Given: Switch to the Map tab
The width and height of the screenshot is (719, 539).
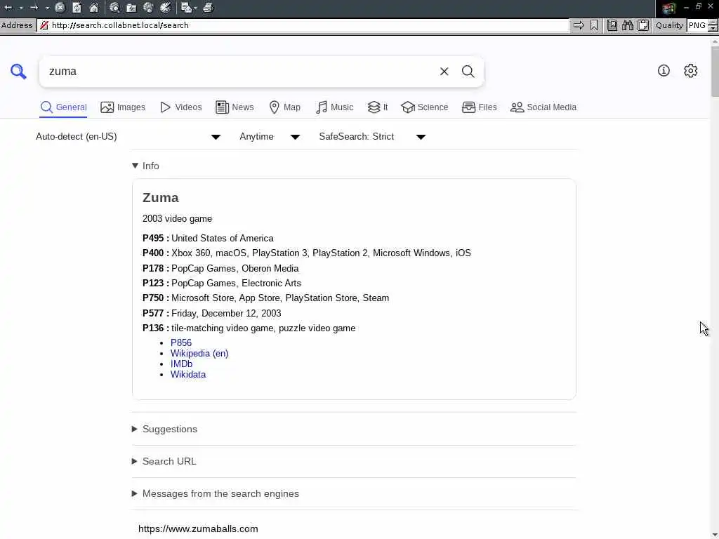Looking at the screenshot, I should click(x=284, y=107).
